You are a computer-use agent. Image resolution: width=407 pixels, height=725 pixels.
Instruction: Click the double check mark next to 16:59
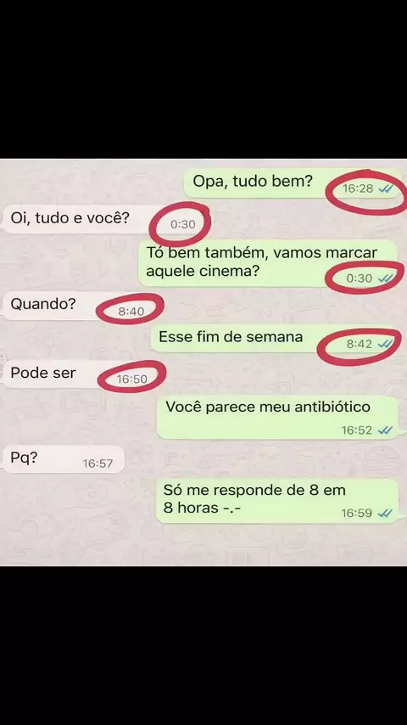[x=385, y=514]
